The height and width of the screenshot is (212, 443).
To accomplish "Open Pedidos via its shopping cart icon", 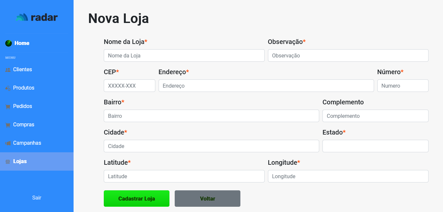I will coord(7,106).
